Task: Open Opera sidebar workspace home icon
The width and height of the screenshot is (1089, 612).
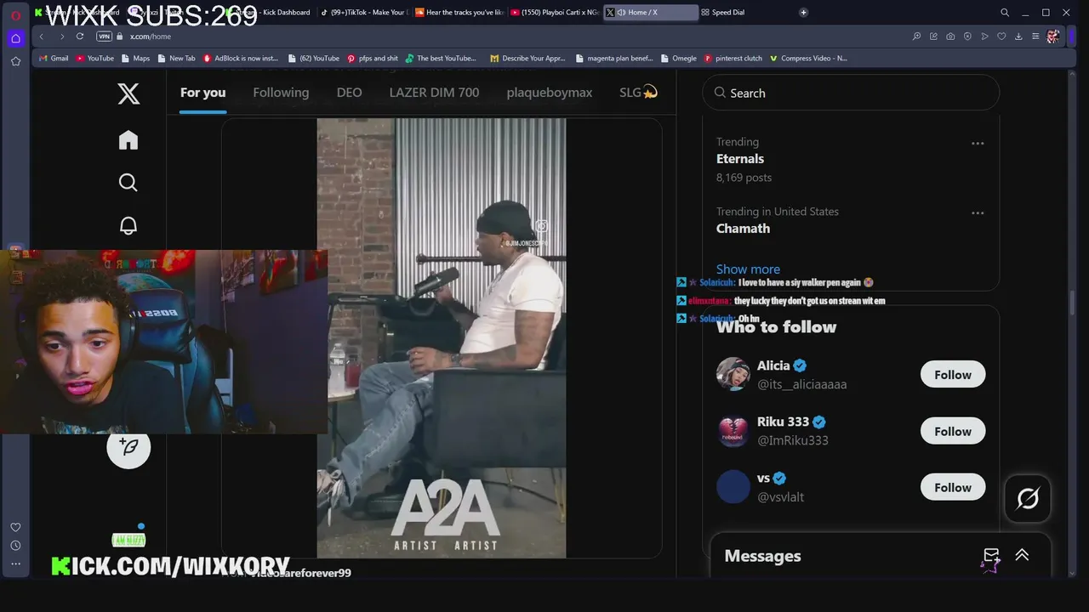Action: [15, 38]
